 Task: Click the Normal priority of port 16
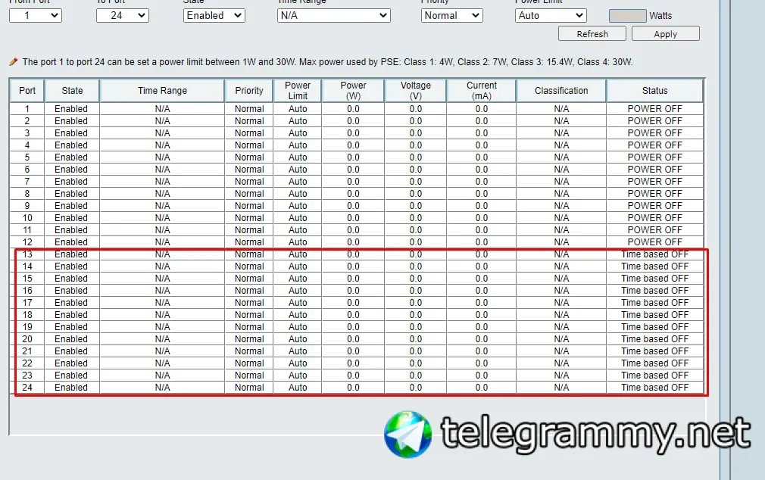click(x=249, y=291)
